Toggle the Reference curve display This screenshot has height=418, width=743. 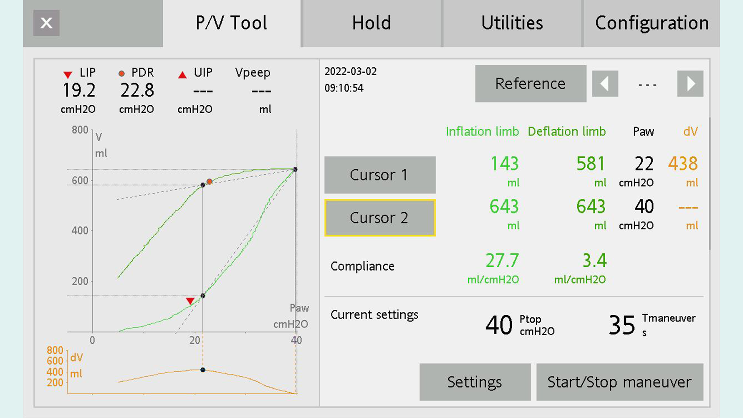pyautogui.click(x=531, y=84)
